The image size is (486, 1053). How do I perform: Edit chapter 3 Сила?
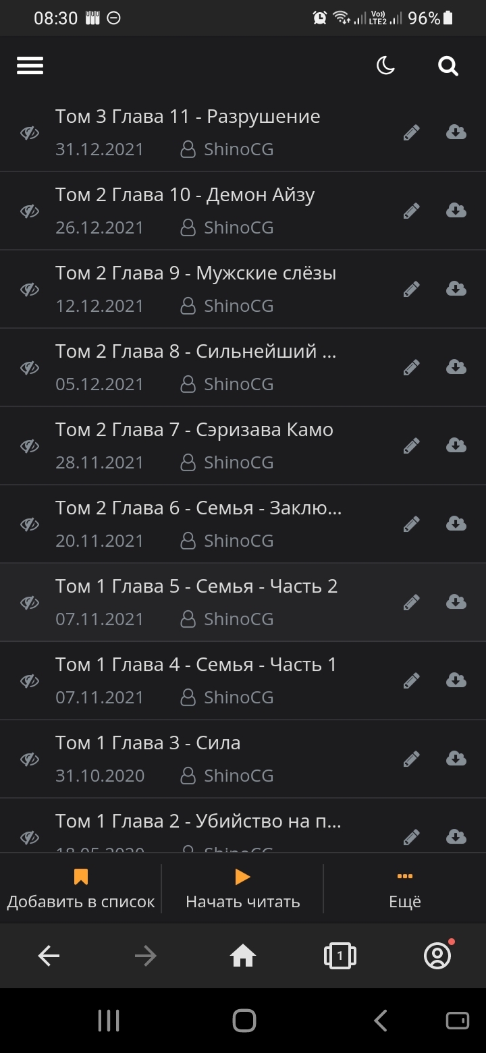pos(411,759)
